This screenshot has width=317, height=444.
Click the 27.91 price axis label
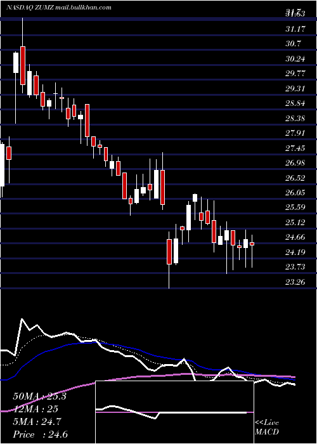pos(295,133)
